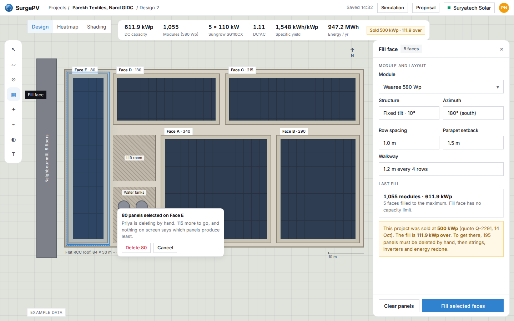Click the Azimuth field 180° (south)
Screen dimensions: 514x321
tap(473, 113)
